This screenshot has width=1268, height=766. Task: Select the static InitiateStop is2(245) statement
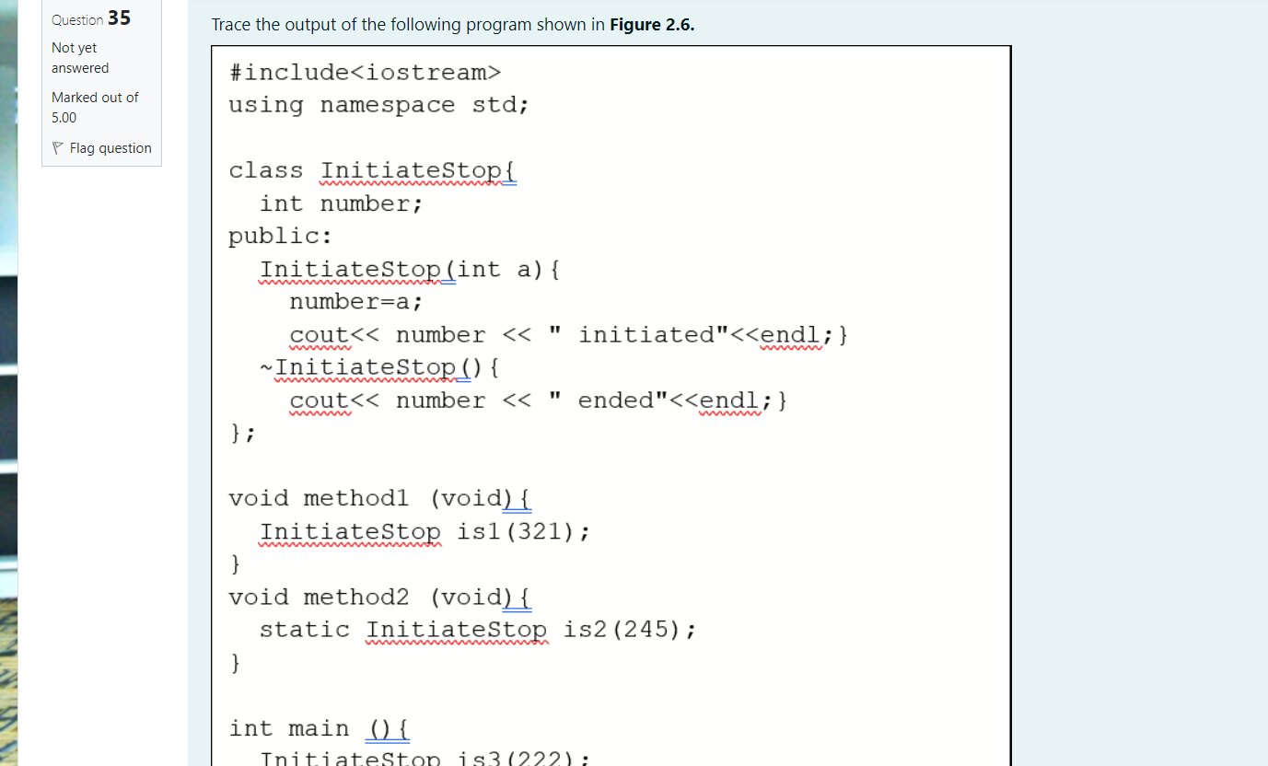pos(477,629)
